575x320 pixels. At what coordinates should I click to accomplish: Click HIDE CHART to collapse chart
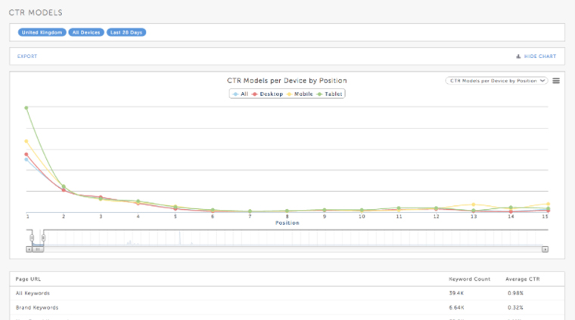[540, 57]
